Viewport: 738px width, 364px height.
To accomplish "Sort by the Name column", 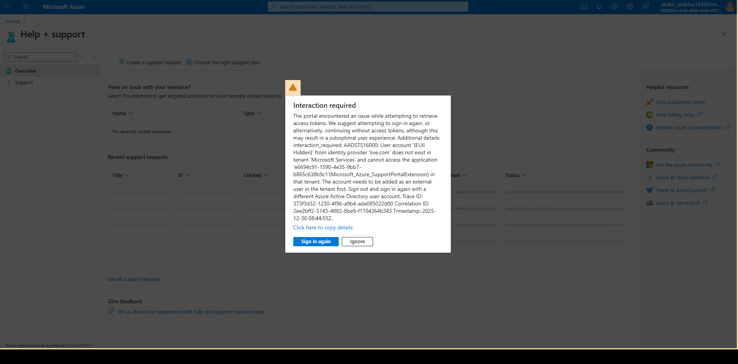I will [x=123, y=113].
